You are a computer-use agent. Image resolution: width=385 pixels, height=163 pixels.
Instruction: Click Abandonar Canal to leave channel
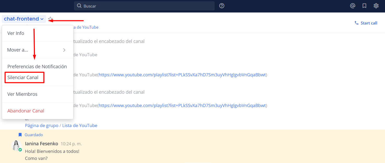pos(26,111)
